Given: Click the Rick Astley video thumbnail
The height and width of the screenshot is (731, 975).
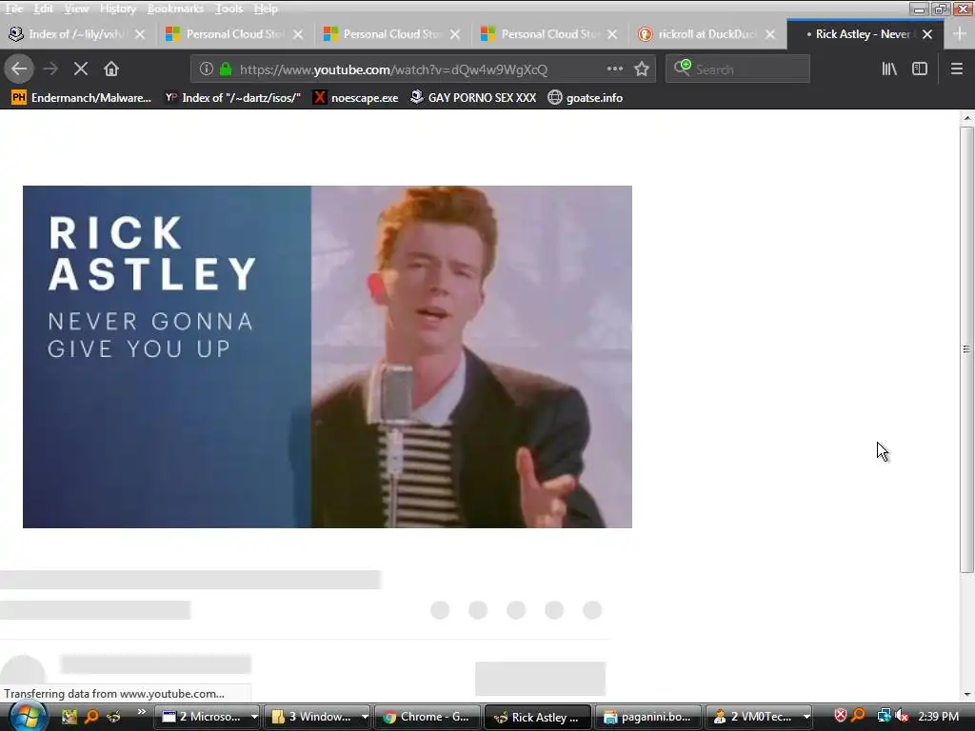Looking at the screenshot, I should click(328, 357).
